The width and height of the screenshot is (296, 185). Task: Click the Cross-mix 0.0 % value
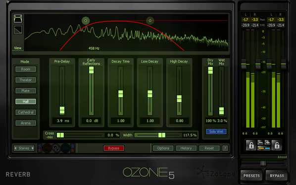point(113,135)
